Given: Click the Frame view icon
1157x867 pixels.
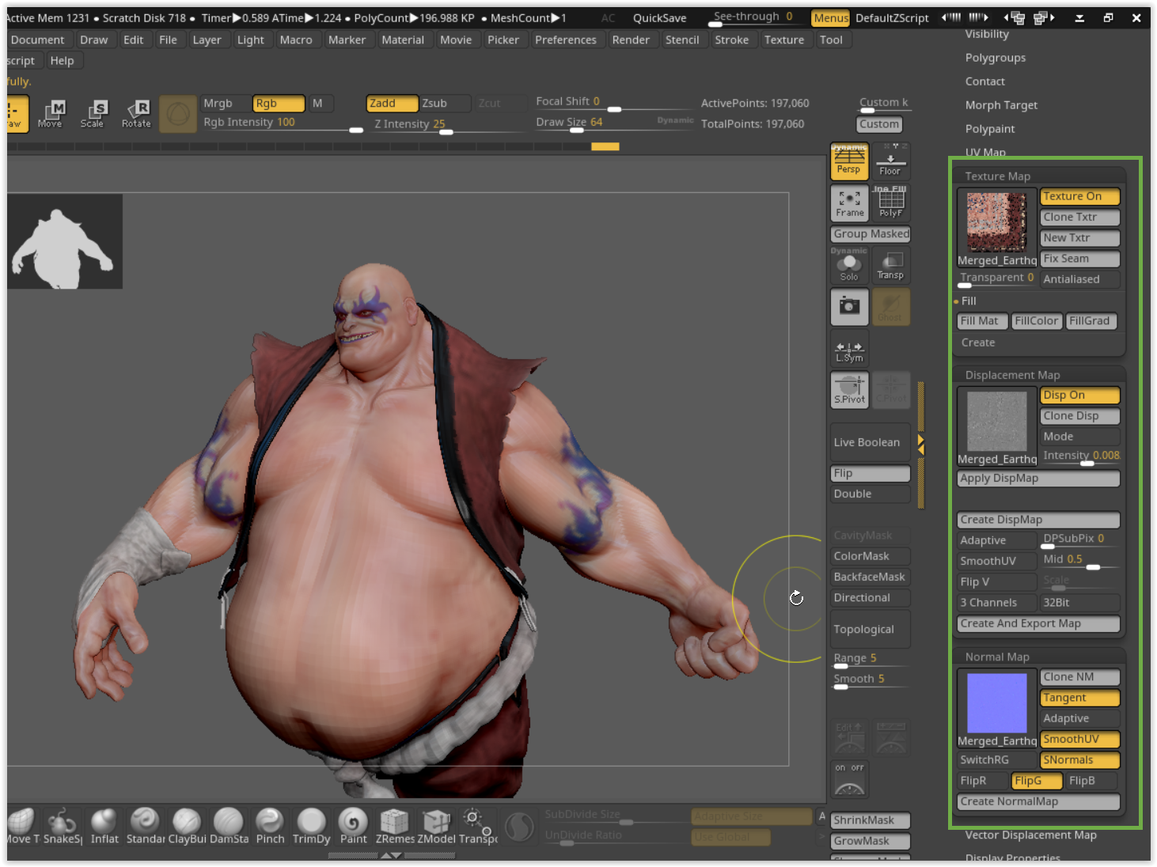Looking at the screenshot, I should [849, 203].
